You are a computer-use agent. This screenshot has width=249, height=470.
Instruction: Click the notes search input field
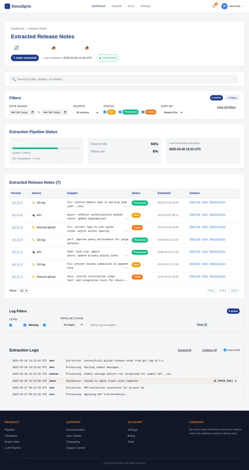tap(123, 79)
